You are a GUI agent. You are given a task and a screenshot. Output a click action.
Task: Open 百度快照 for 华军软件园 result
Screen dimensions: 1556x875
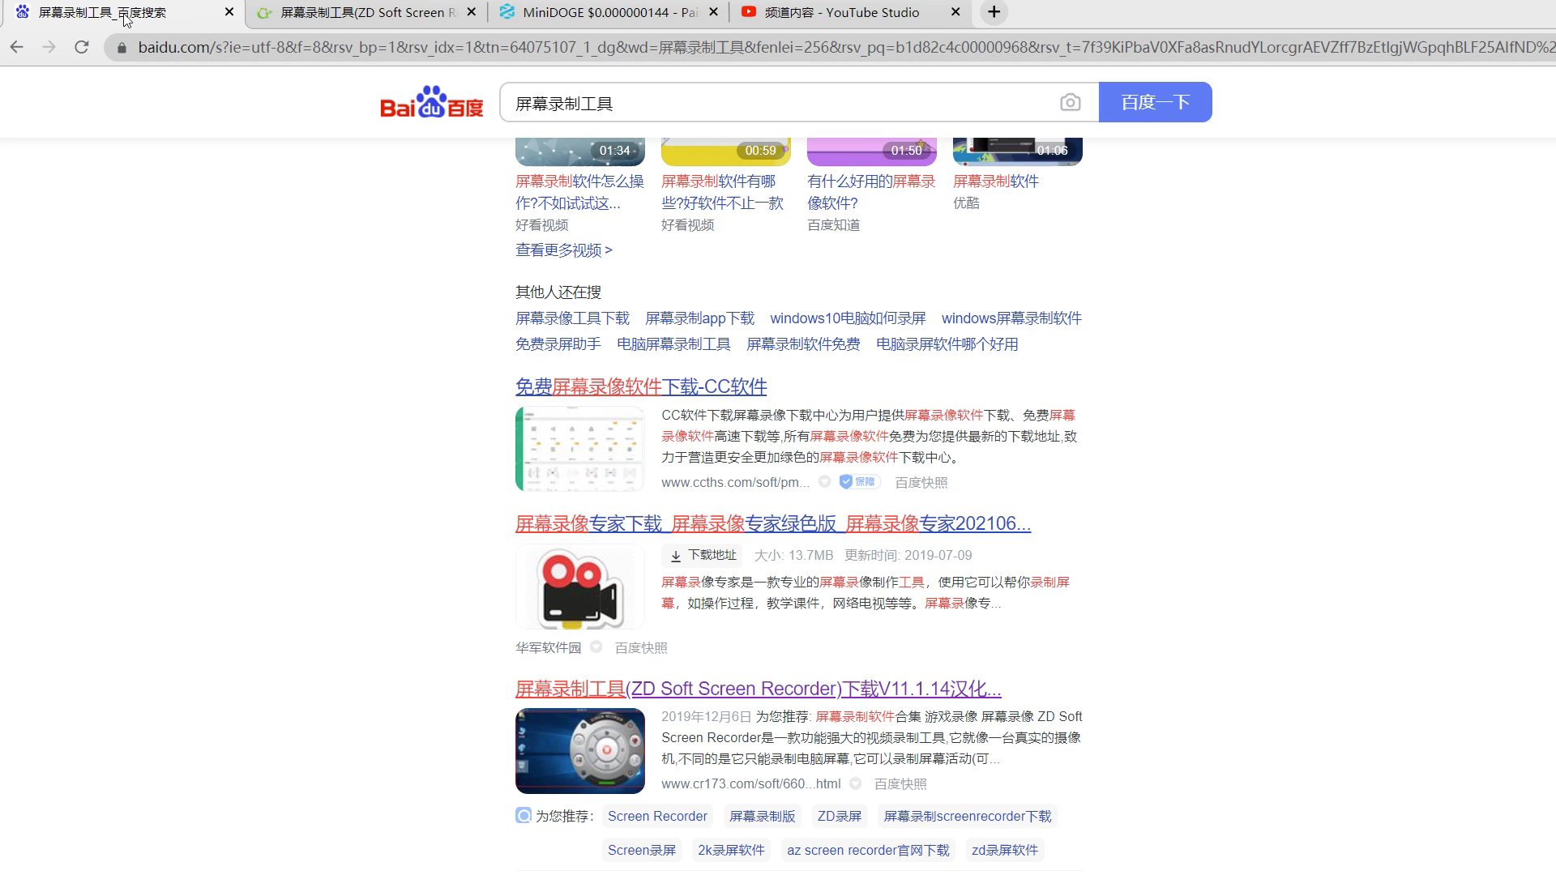640,647
